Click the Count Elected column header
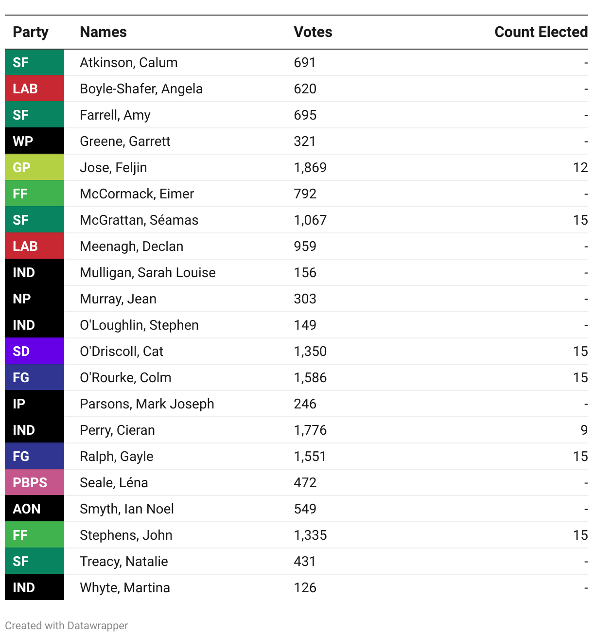Viewport: 593px width, 637px height. pos(541,32)
